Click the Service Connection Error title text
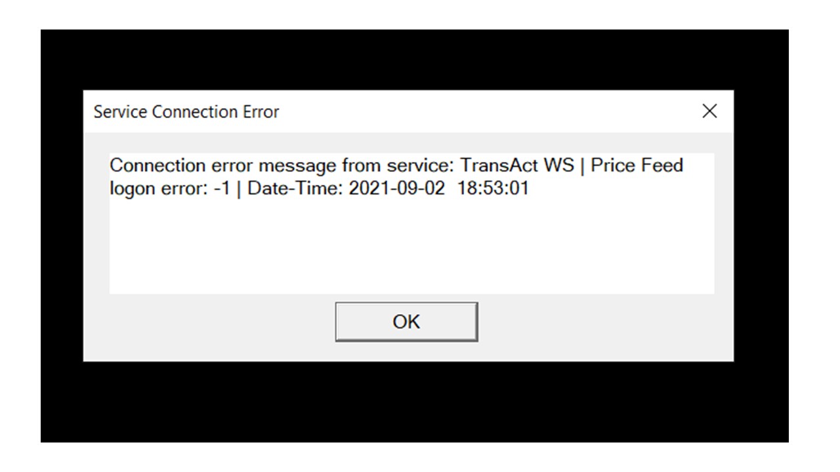Viewport: 840px width, 472px height. pyautogui.click(x=186, y=112)
